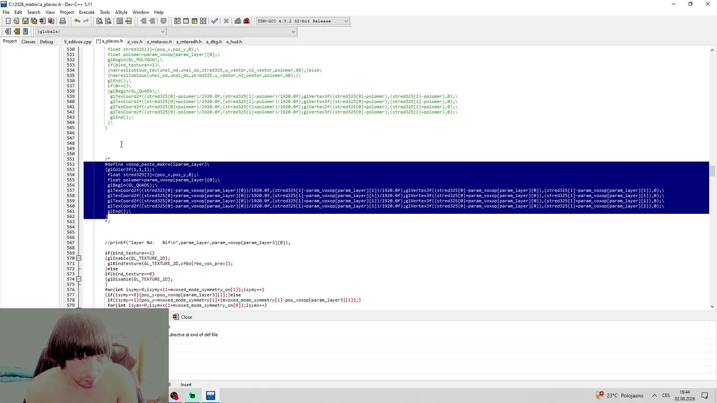Open the a_mtexedh.h editor tab
The image size is (717, 403).
[x=189, y=41]
